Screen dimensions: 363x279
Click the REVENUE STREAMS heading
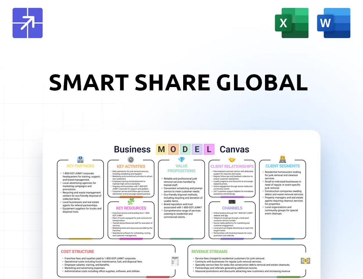(209, 252)
